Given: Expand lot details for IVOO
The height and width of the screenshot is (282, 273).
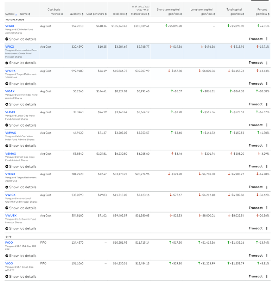Looking at the screenshot, I should (21, 256).
